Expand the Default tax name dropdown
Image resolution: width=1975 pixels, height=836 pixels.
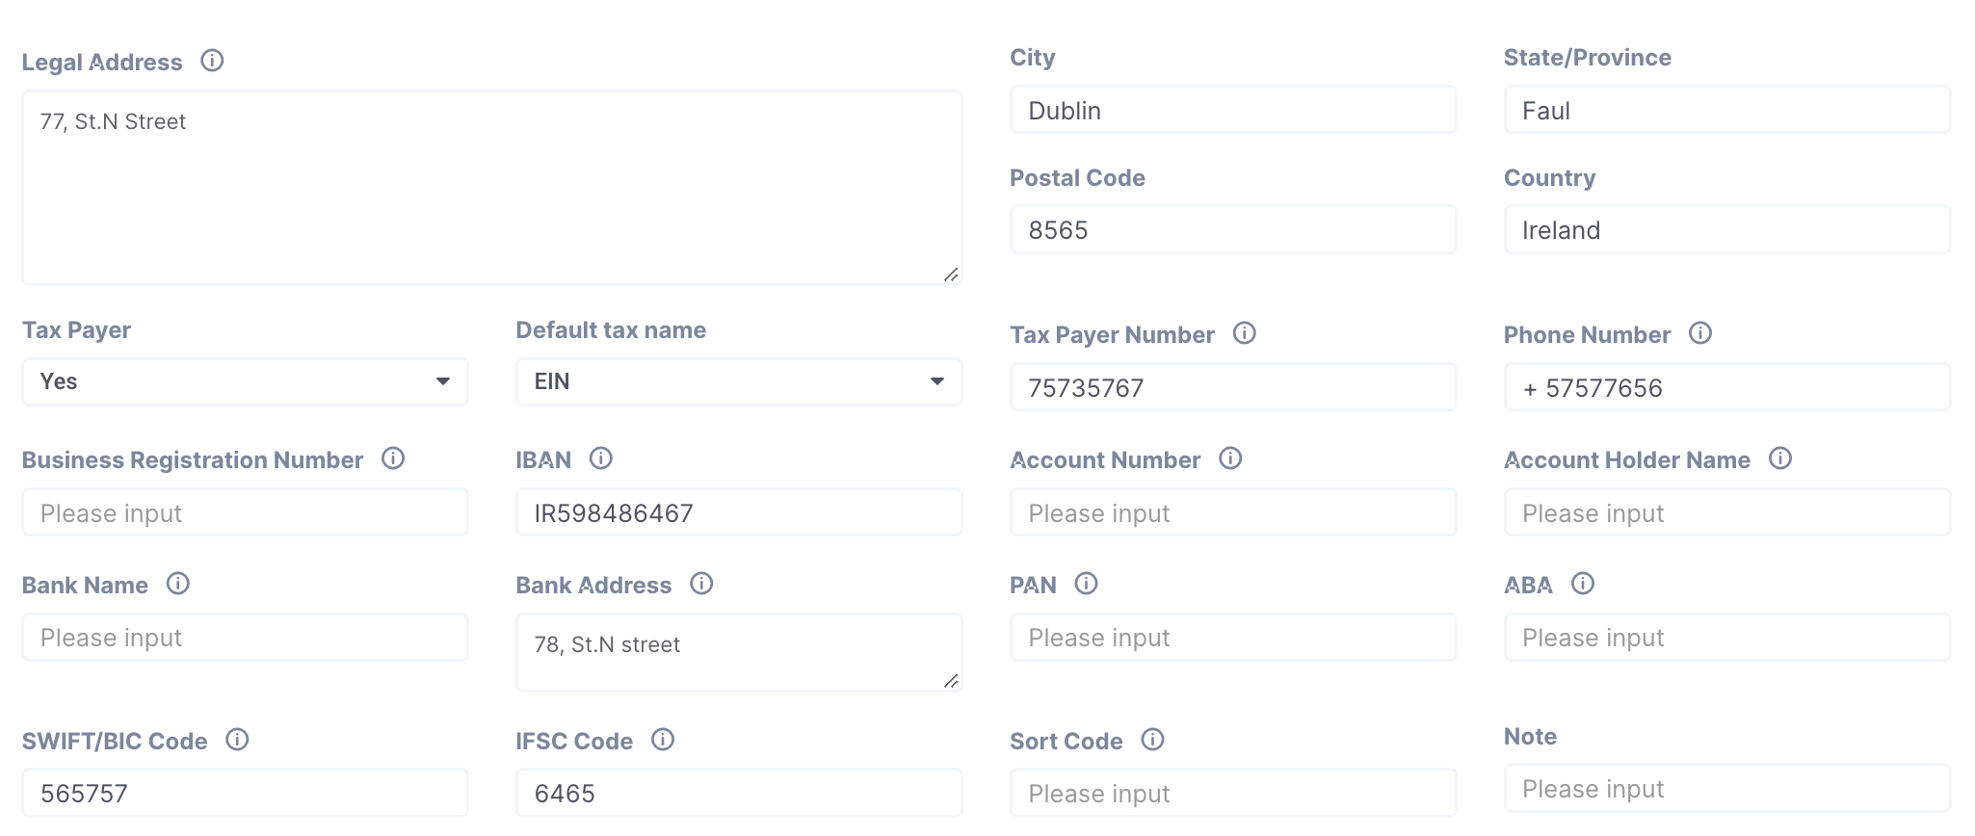739,381
